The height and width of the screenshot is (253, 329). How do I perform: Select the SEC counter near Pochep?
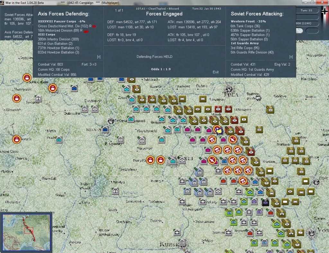[x=59, y=140]
